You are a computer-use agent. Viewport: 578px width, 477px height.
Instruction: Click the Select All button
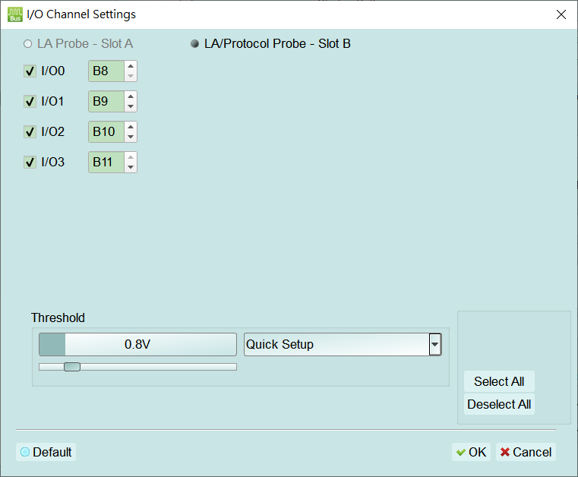[x=499, y=381]
